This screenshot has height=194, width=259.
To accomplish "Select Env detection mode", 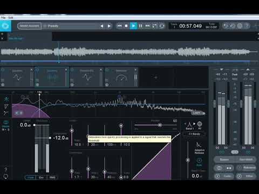I will click(x=42, y=177).
